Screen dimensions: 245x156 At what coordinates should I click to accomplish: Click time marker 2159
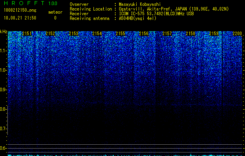pos(214,34)
